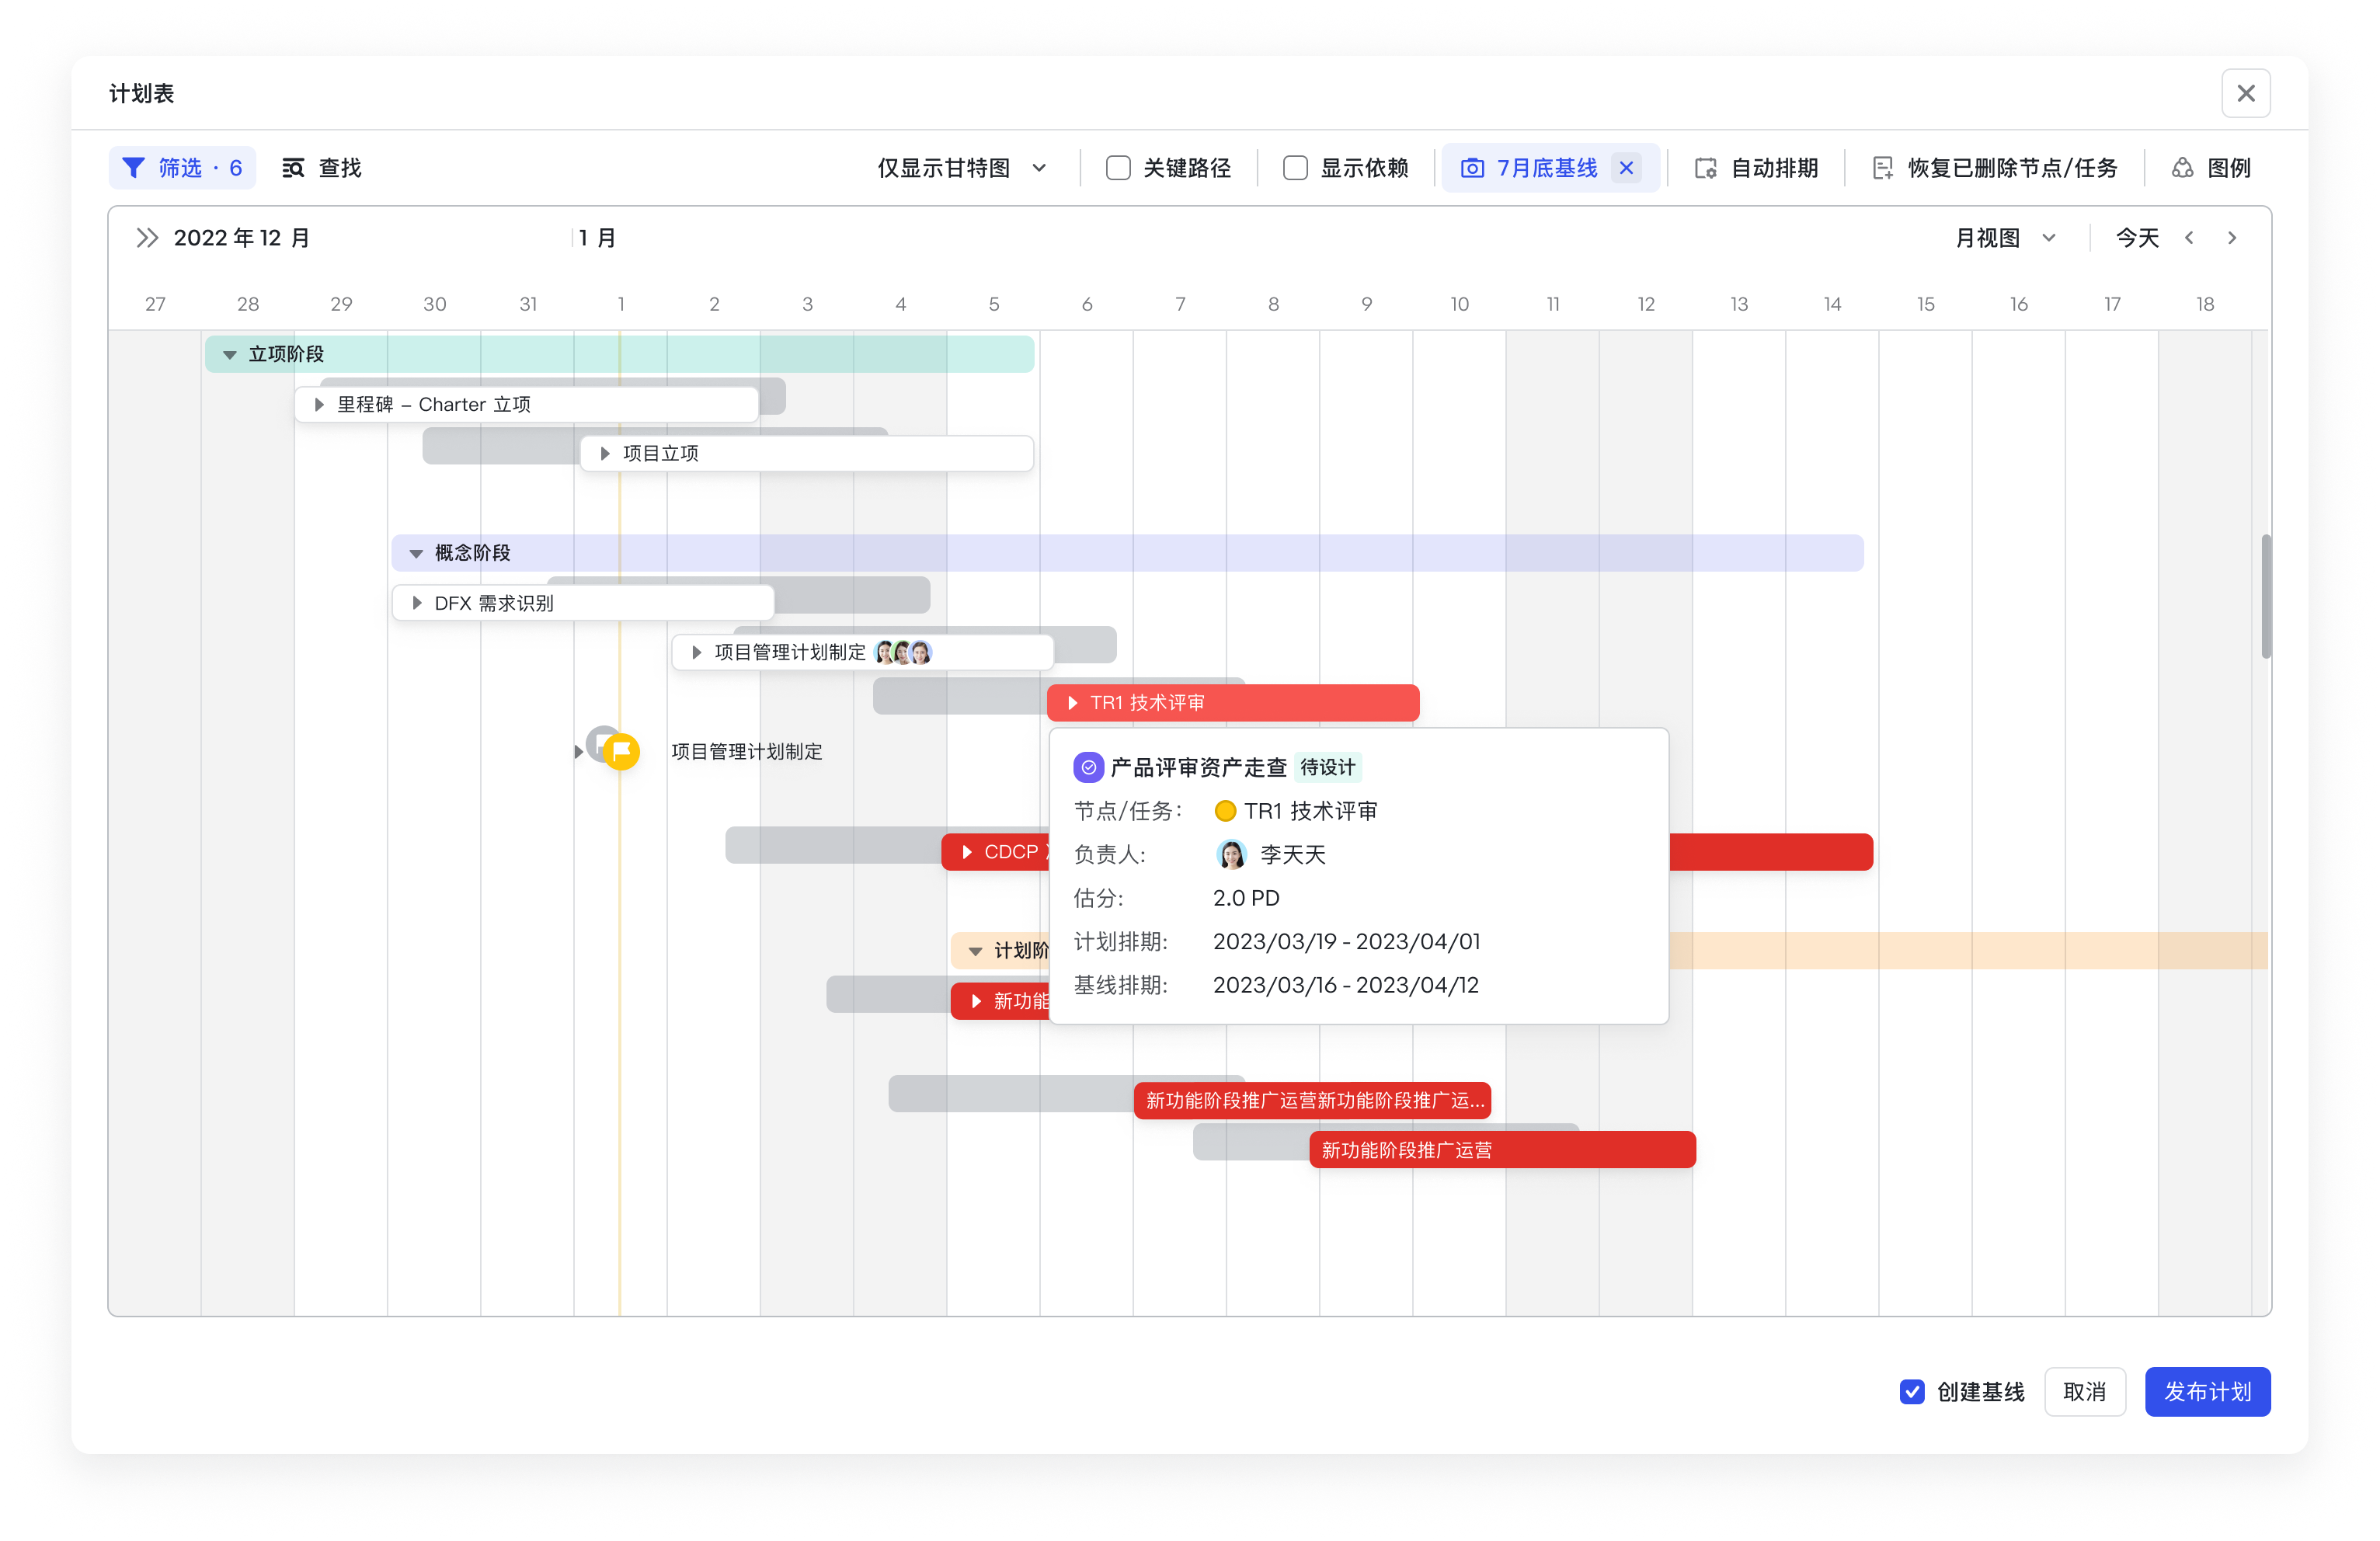The height and width of the screenshot is (1541, 2380).
Task: Click the 取消 button
Action: click(x=2084, y=1391)
